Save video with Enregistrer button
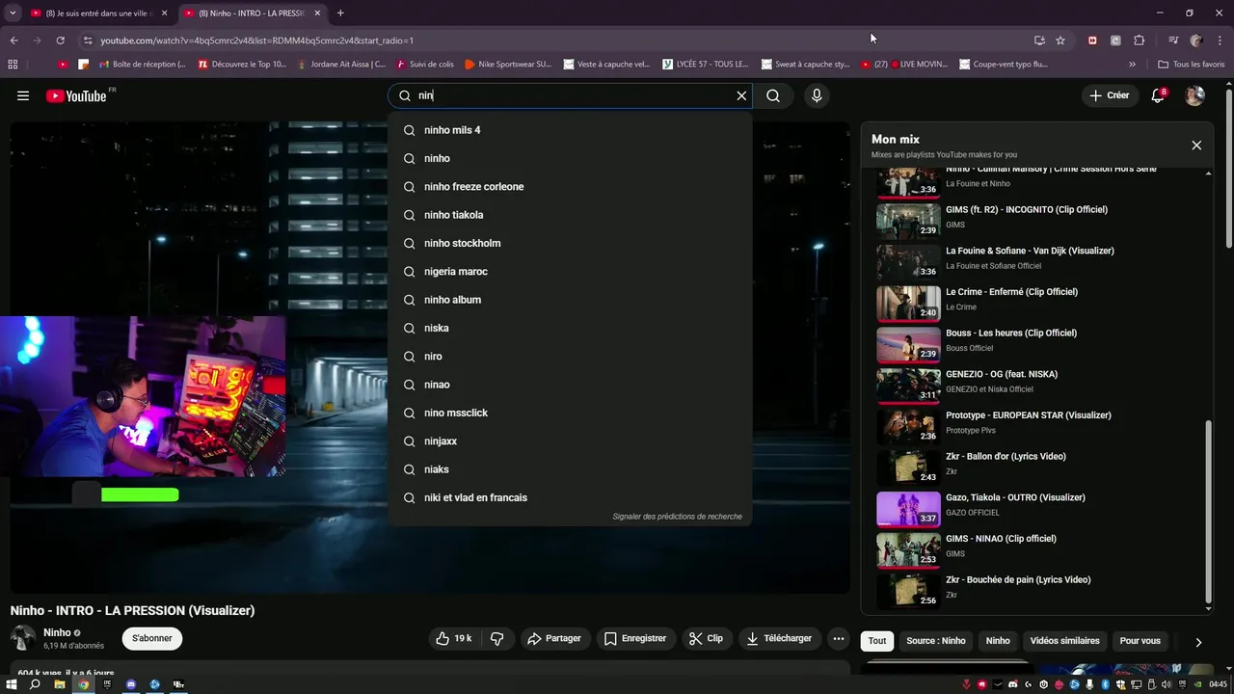1234x694 pixels. pos(635,638)
